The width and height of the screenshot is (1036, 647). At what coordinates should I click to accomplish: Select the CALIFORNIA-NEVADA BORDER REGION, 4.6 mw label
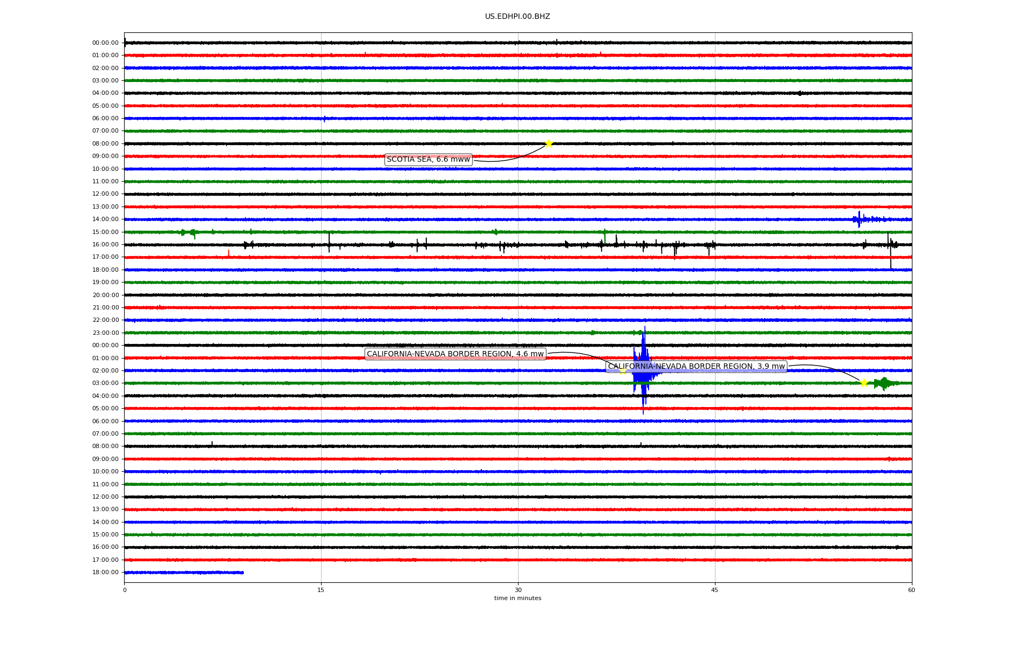point(455,354)
